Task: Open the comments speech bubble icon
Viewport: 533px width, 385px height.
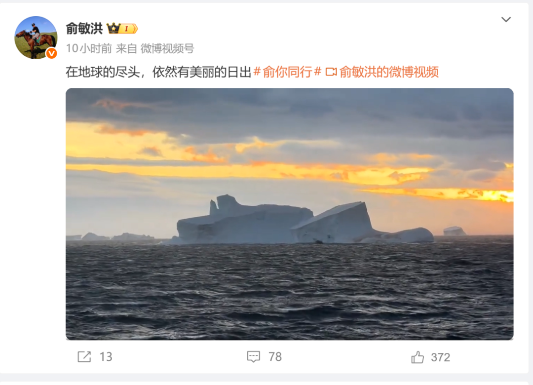Action: coord(253,356)
